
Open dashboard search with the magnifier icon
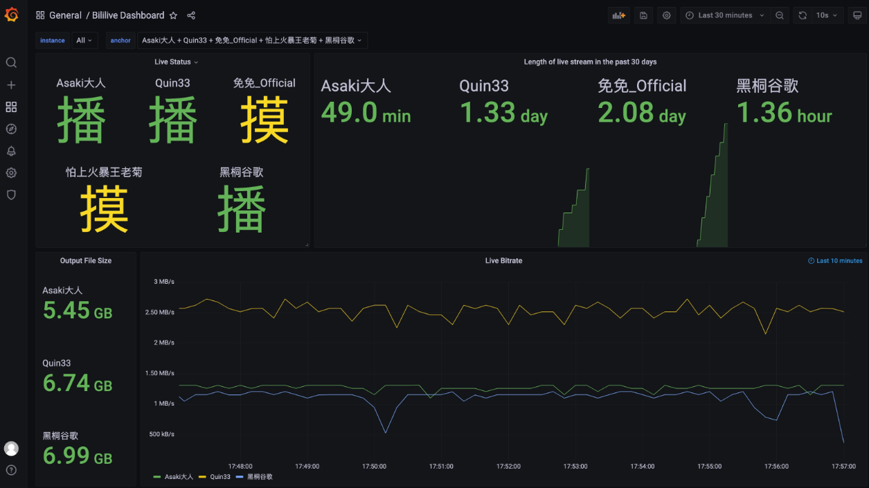coord(11,62)
